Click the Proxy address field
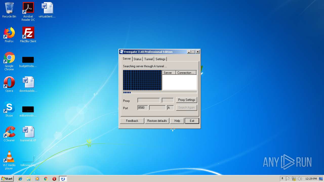This screenshot has width=324, height=182. (x=149, y=100)
